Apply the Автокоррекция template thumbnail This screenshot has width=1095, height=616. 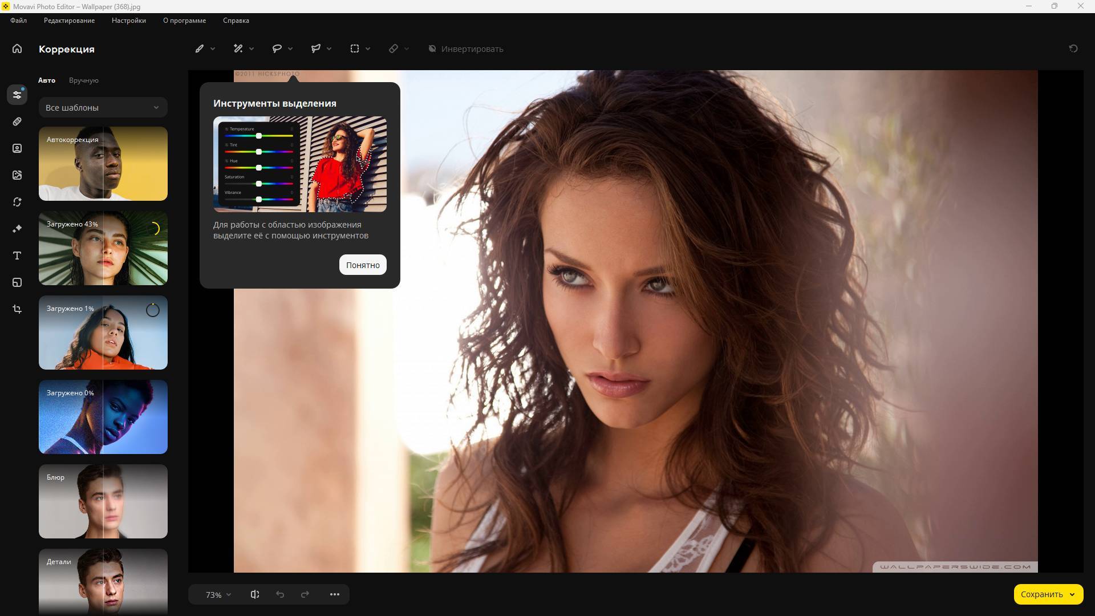tap(103, 164)
